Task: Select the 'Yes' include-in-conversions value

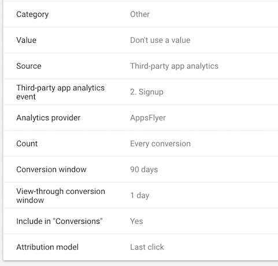Action: (136, 221)
